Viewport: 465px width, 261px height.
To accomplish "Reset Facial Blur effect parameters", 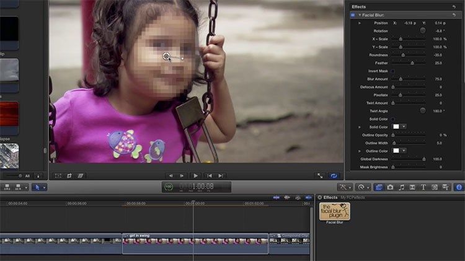I will tap(454, 14).
